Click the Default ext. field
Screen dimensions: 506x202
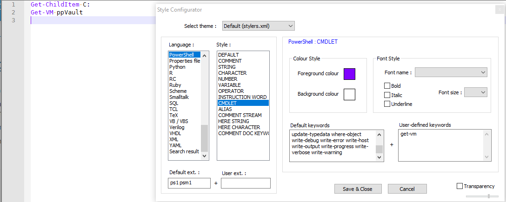pos(189,183)
